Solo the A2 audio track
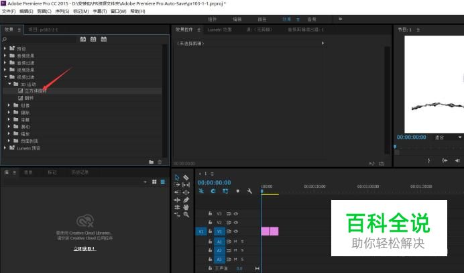Viewport: 464px width, 273px height. 242,250
